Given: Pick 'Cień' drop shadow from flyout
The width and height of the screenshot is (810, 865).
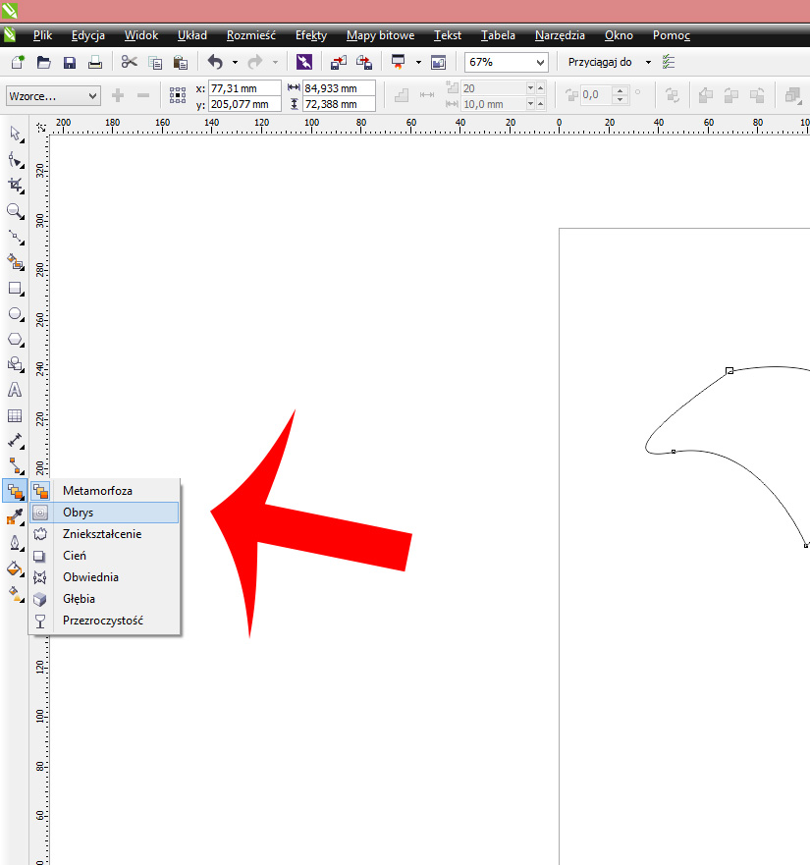Looking at the screenshot, I should [x=75, y=556].
